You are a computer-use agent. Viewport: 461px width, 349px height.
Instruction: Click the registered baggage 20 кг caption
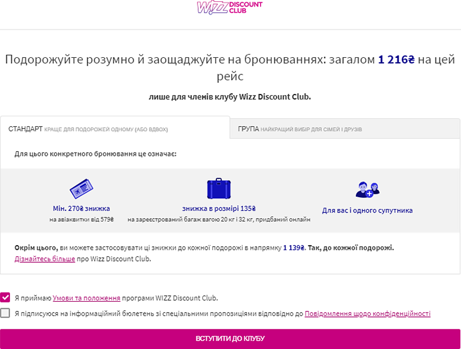click(219, 220)
